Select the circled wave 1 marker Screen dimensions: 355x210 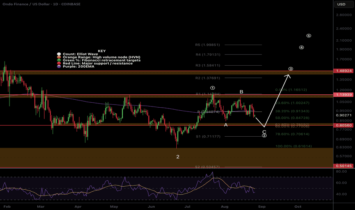(213, 88)
